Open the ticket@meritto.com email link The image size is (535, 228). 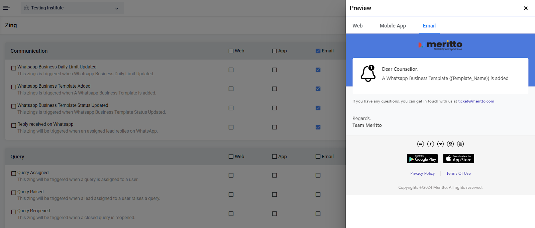tap(476, 101)
